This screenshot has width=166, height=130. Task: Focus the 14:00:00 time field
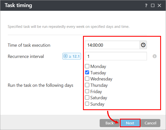pyautogui.click(x=112, y=45)
